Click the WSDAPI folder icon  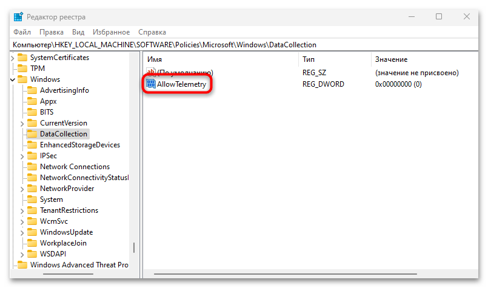tap(32, 254)
